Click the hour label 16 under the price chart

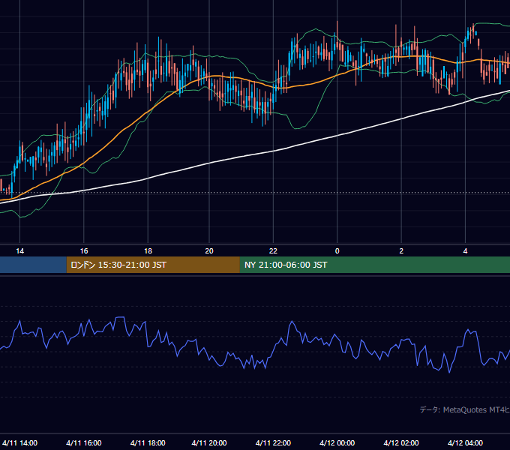(x=84, y=251)
